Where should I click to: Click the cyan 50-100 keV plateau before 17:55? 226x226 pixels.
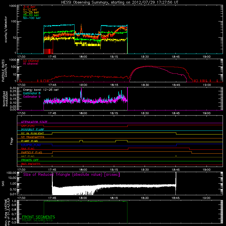pyautogui.click(x=59, y=25)
